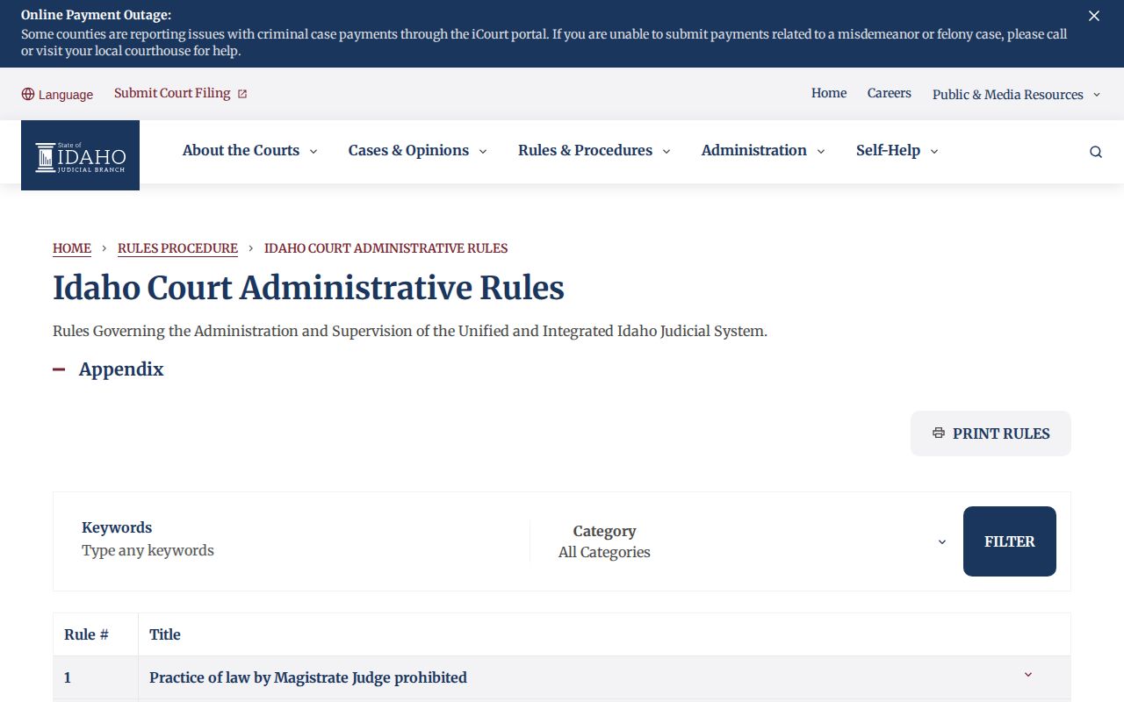Expand the Rule 1 row chevron
The image size is (1124, 702).
(1028, 675)
